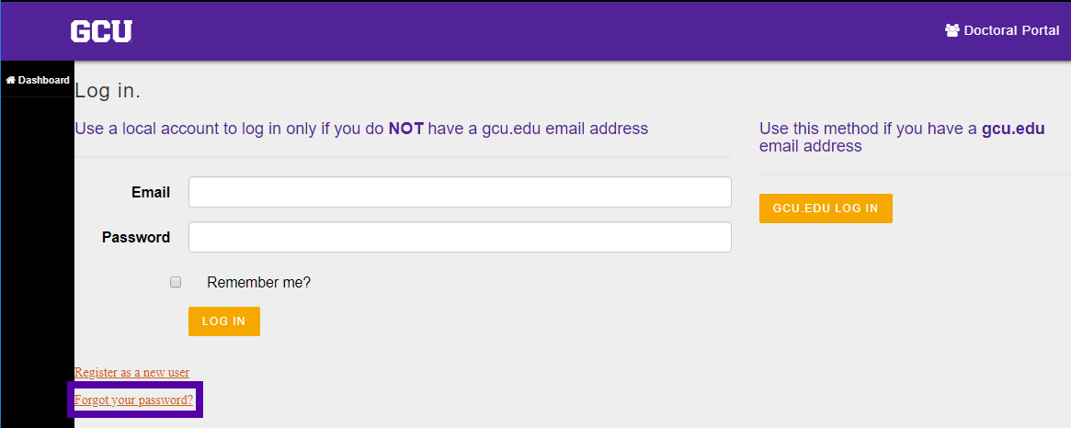This screenshot has width=1071, height=428.
Task: Select the Dashboard sidebar item
Action: coord(37,80)
